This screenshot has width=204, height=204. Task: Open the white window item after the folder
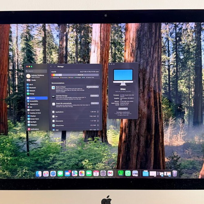click(153, 174)
